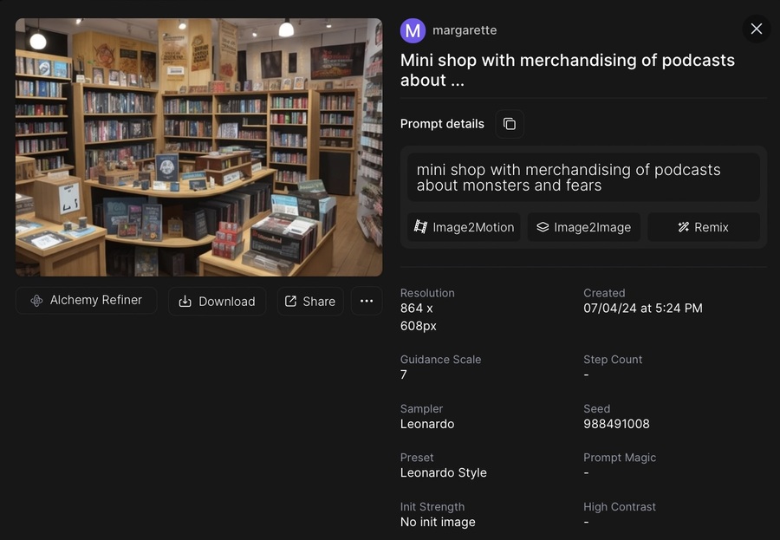This screenshot has width=780, height=540.
Task: Select the prompt text about monsters and fears
Action: [x=569, y=178]
